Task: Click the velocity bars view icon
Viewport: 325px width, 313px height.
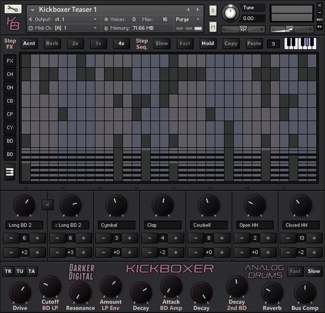Action: coord(10,172)
